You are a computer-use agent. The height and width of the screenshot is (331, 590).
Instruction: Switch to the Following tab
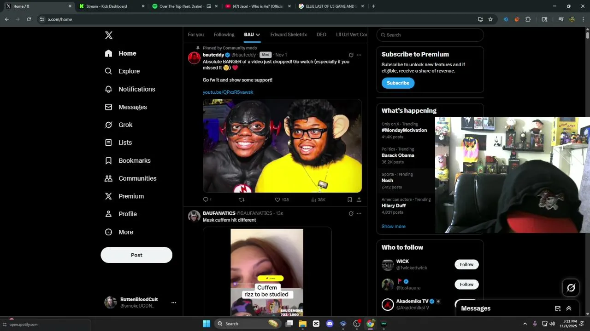pos(224,34)
